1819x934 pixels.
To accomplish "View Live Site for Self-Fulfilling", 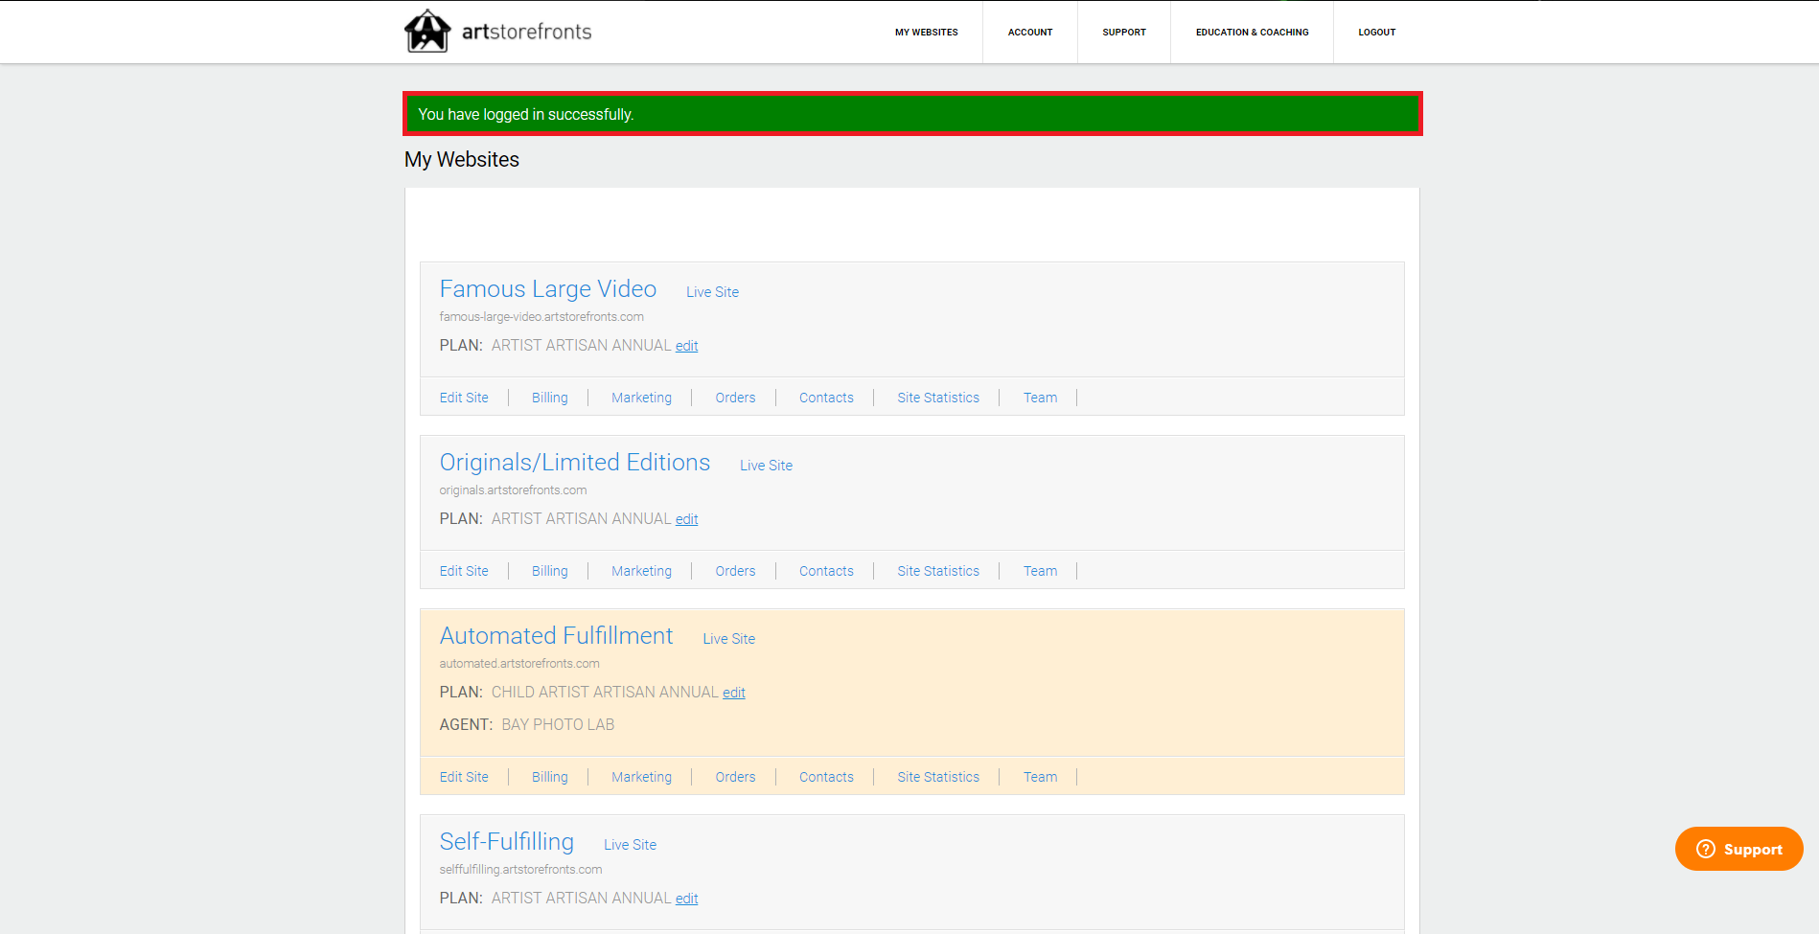I will [629, 844].
